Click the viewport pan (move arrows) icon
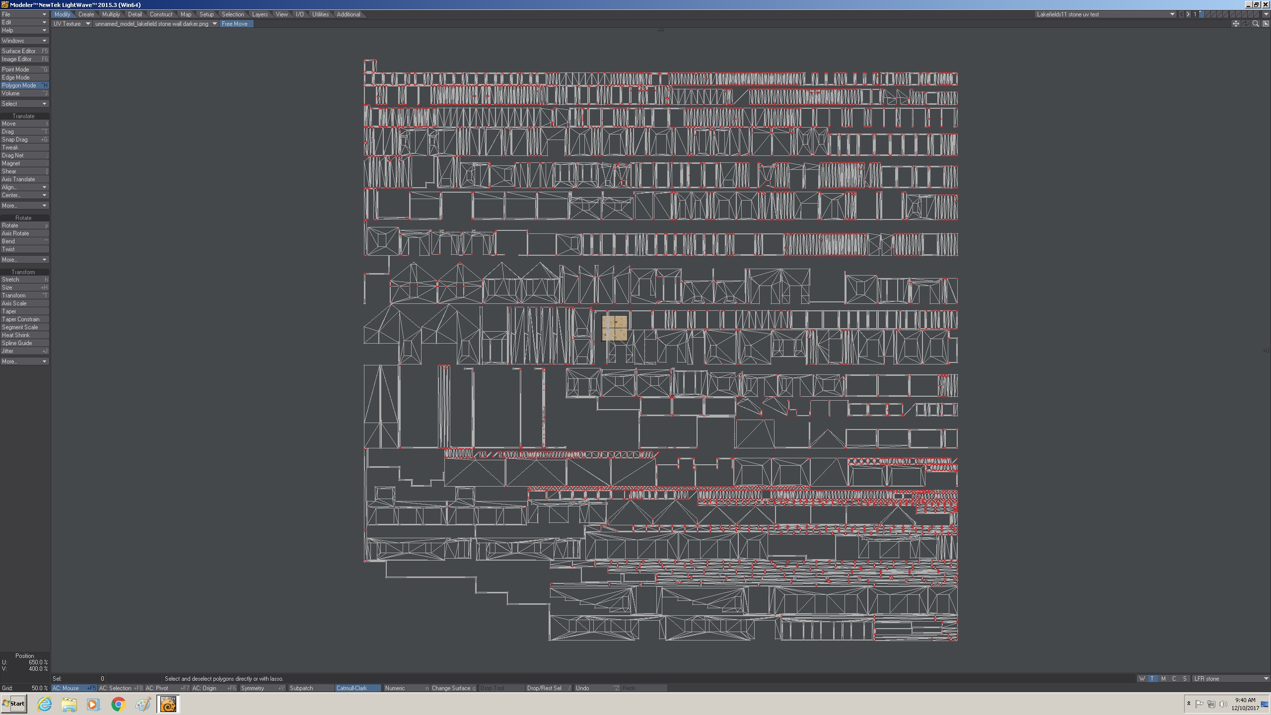The width and height of the screenshot is (1271, 715). [1236, 24]
